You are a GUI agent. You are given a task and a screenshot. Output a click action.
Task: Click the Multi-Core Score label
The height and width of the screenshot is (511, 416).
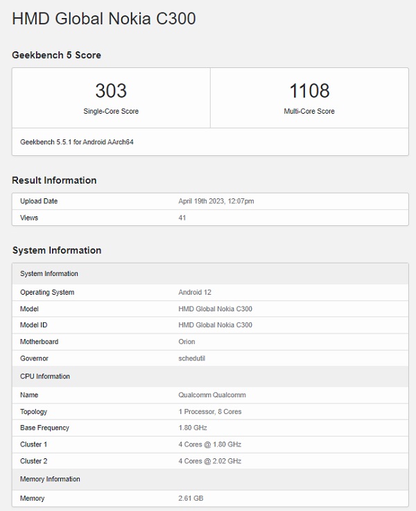pos(309,111)
